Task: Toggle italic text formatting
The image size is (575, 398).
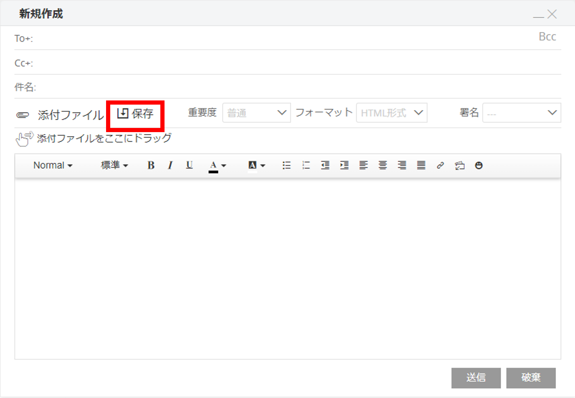Action: tap(170, 165)
